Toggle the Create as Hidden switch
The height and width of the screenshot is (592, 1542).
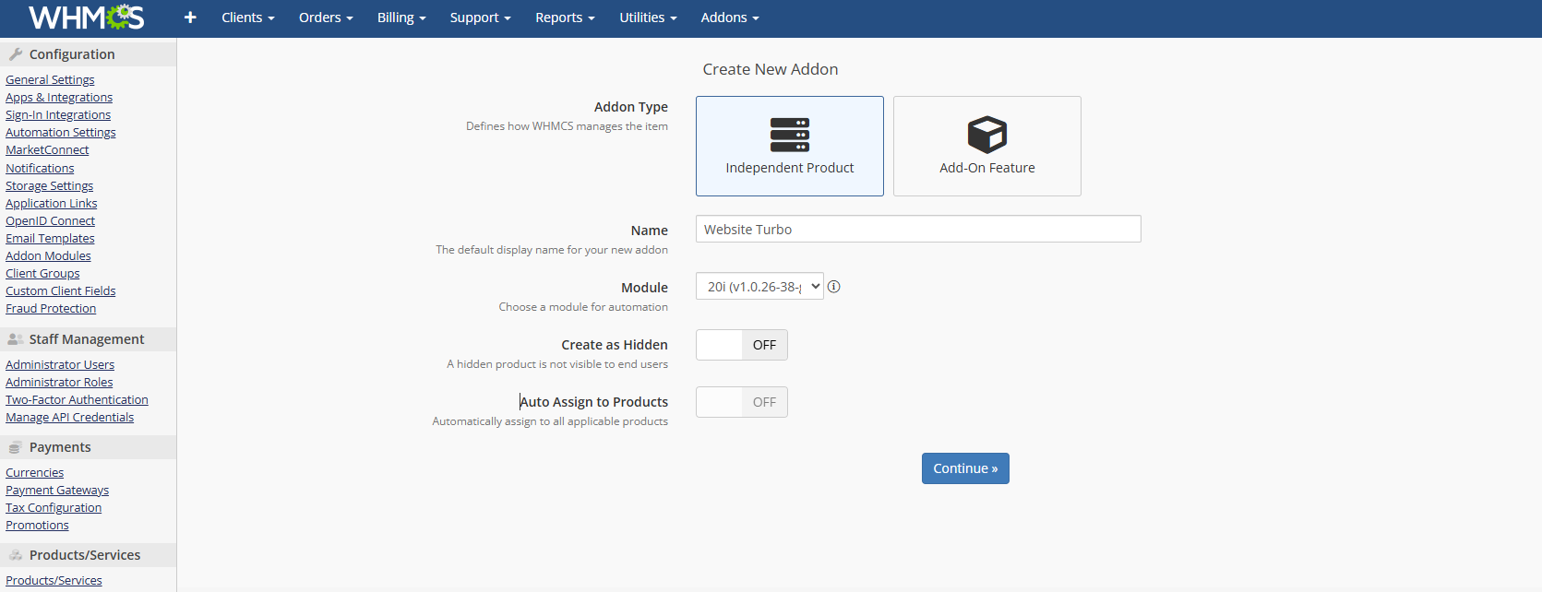click(x=741, y=345)
